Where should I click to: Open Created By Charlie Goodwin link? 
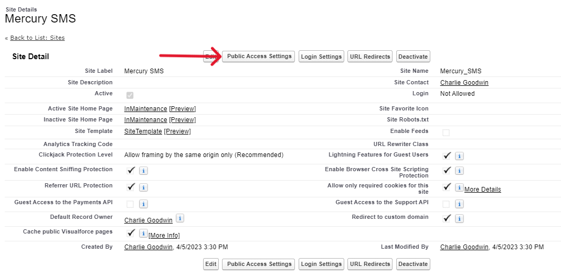(x=149, y=247)
